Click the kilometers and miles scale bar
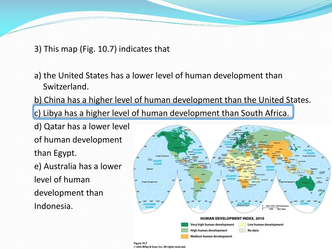The height and width of the screenshot is (249, 332). 276,207
